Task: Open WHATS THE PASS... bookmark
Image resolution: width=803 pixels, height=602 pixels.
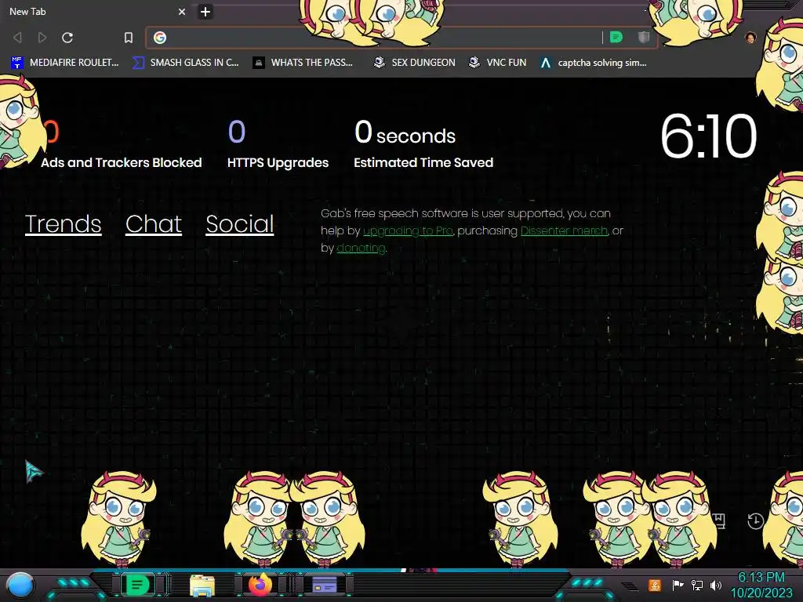Action: [x=303, y=63]
